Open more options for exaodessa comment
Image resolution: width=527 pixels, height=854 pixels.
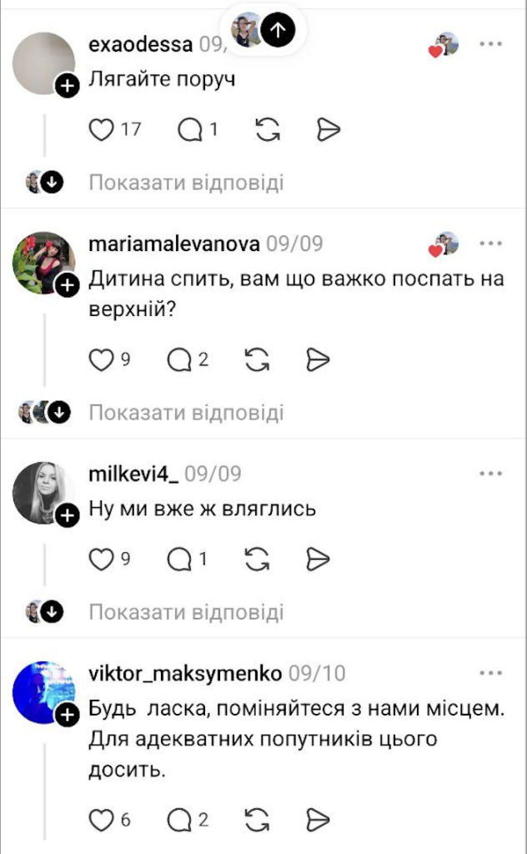tap(490, 44)
